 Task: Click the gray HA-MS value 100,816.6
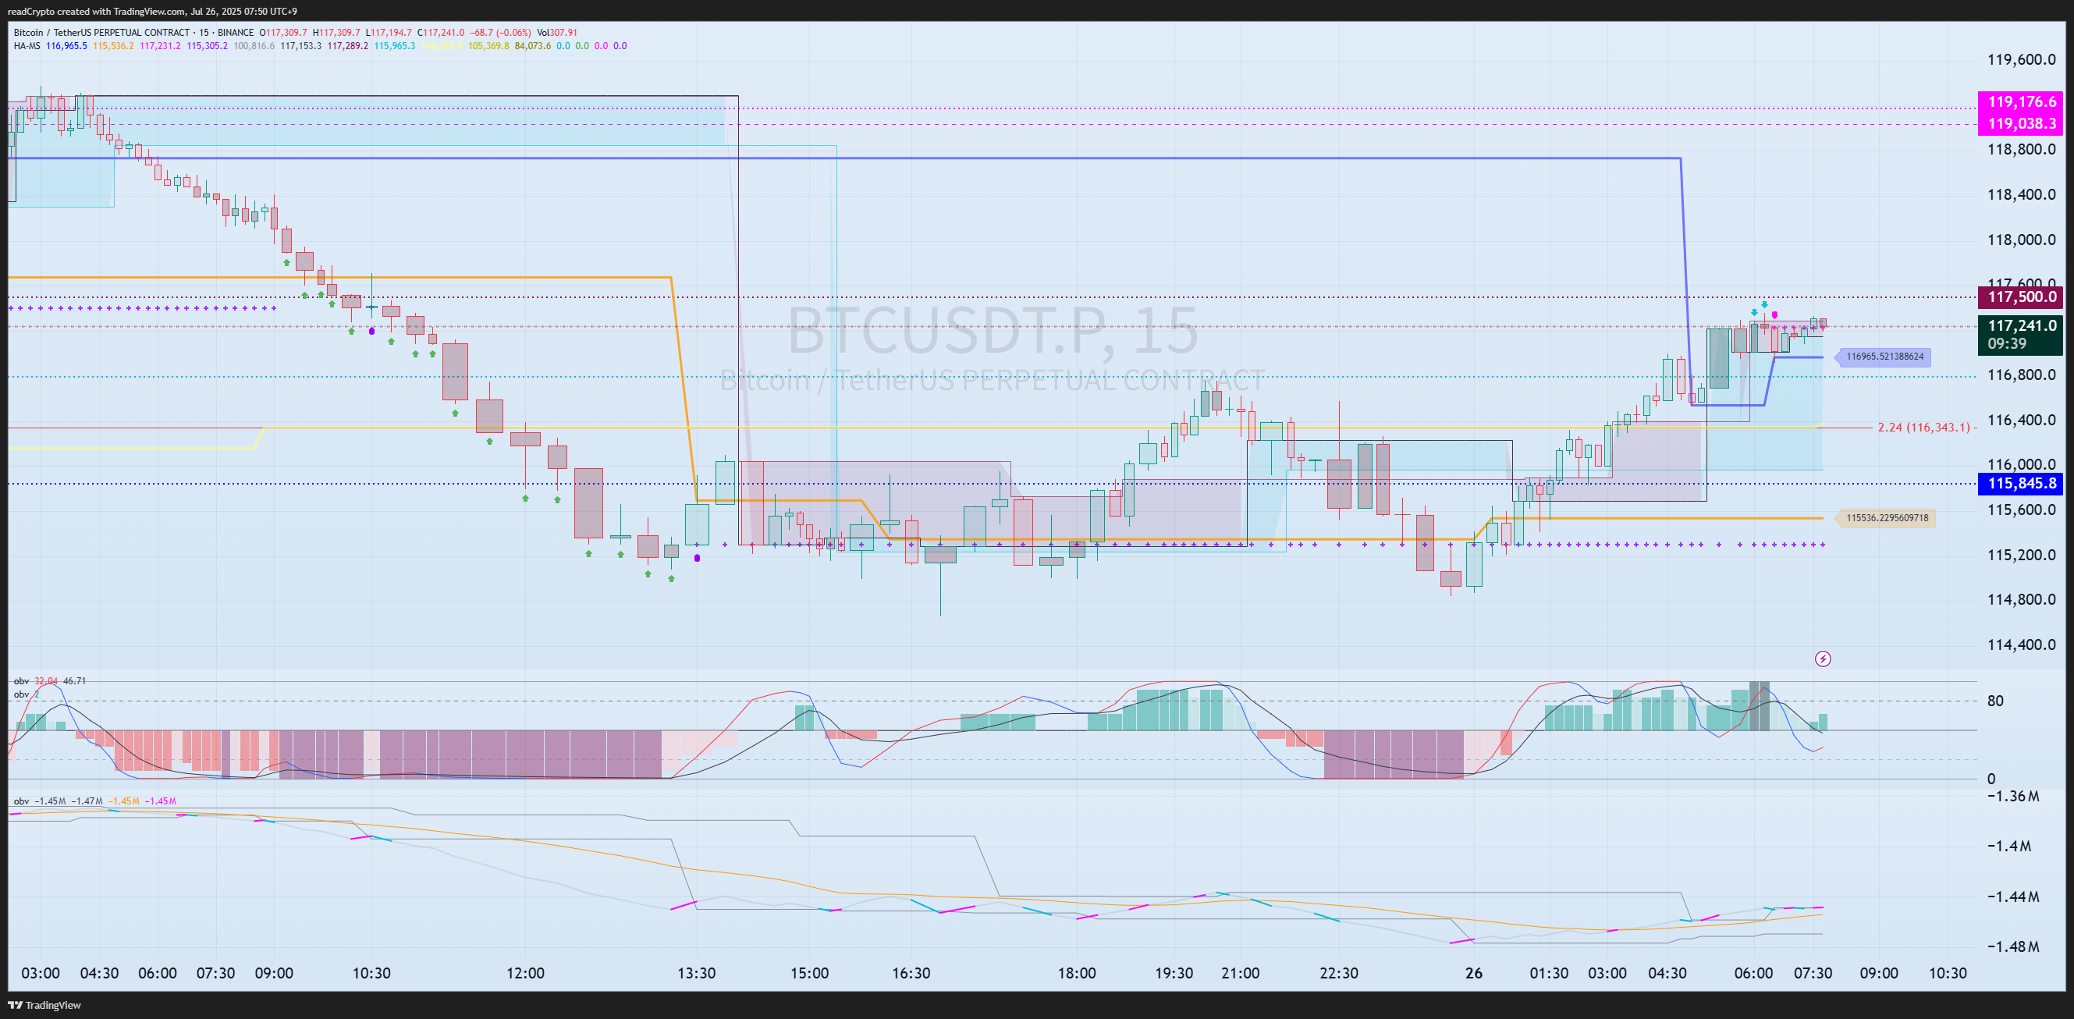point(254,46)
